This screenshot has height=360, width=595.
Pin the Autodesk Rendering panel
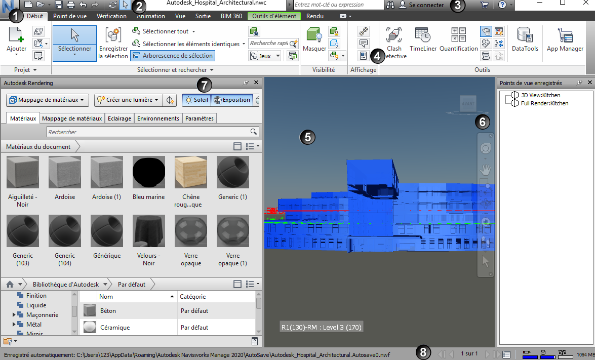(x=246, y=83)
